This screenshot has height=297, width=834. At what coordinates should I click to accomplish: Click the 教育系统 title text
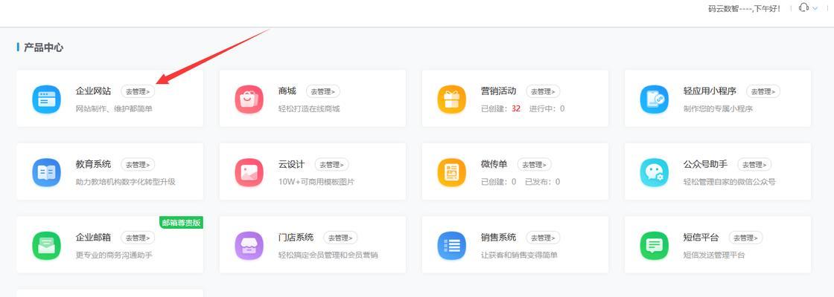point(94,164)
